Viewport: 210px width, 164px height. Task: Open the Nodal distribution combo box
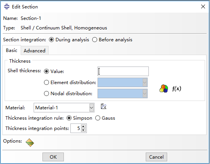(122, 93)
